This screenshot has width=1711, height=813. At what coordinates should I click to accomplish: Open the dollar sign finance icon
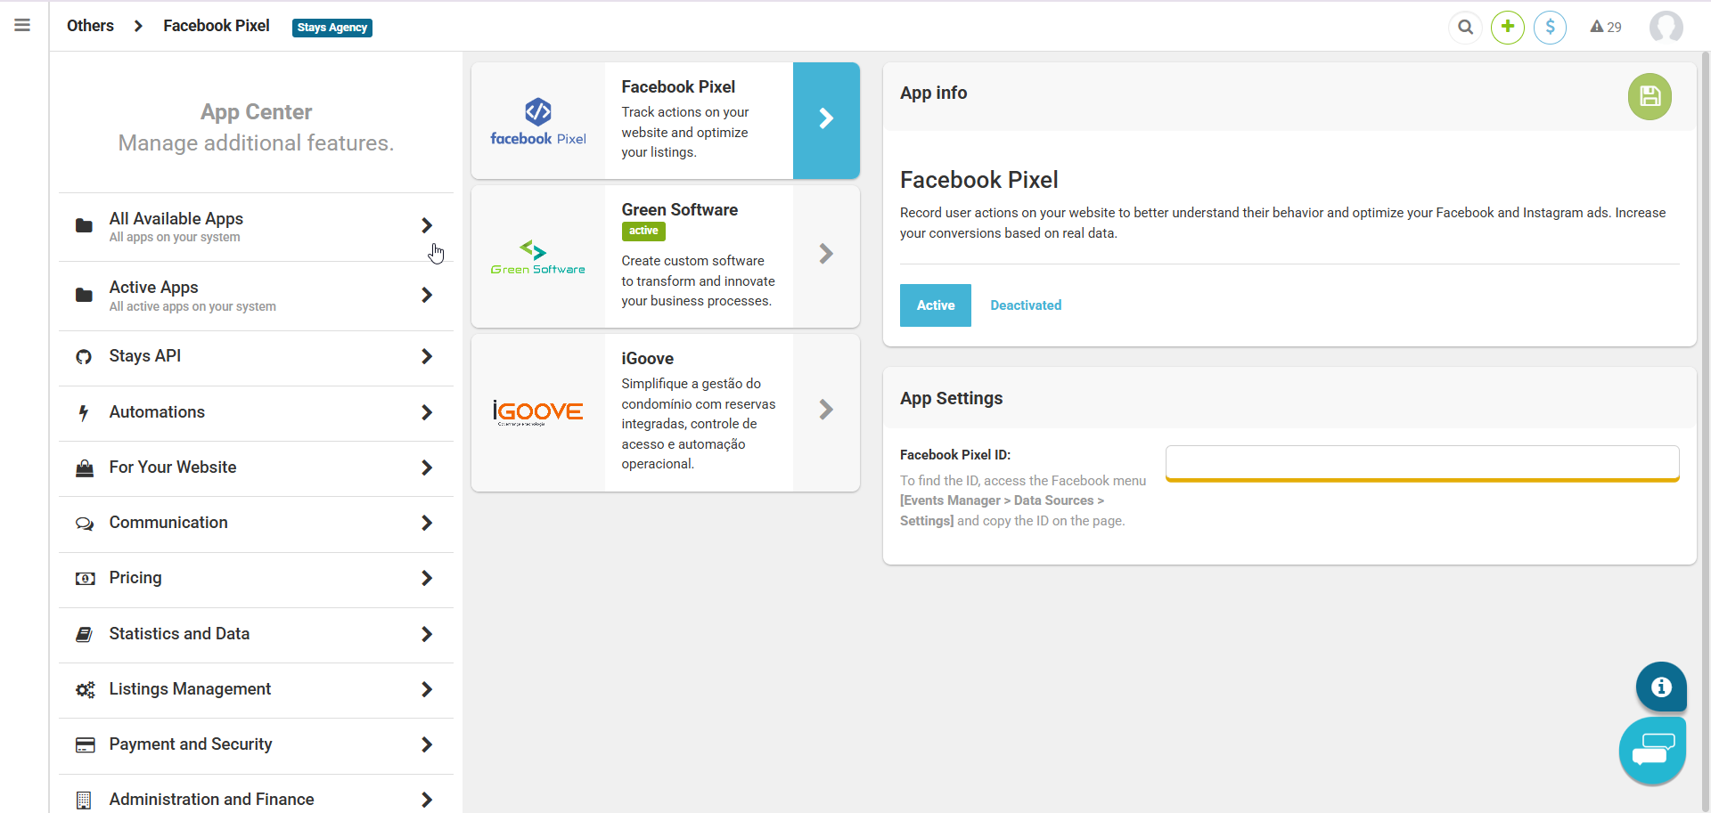(x=1551, y=27)
